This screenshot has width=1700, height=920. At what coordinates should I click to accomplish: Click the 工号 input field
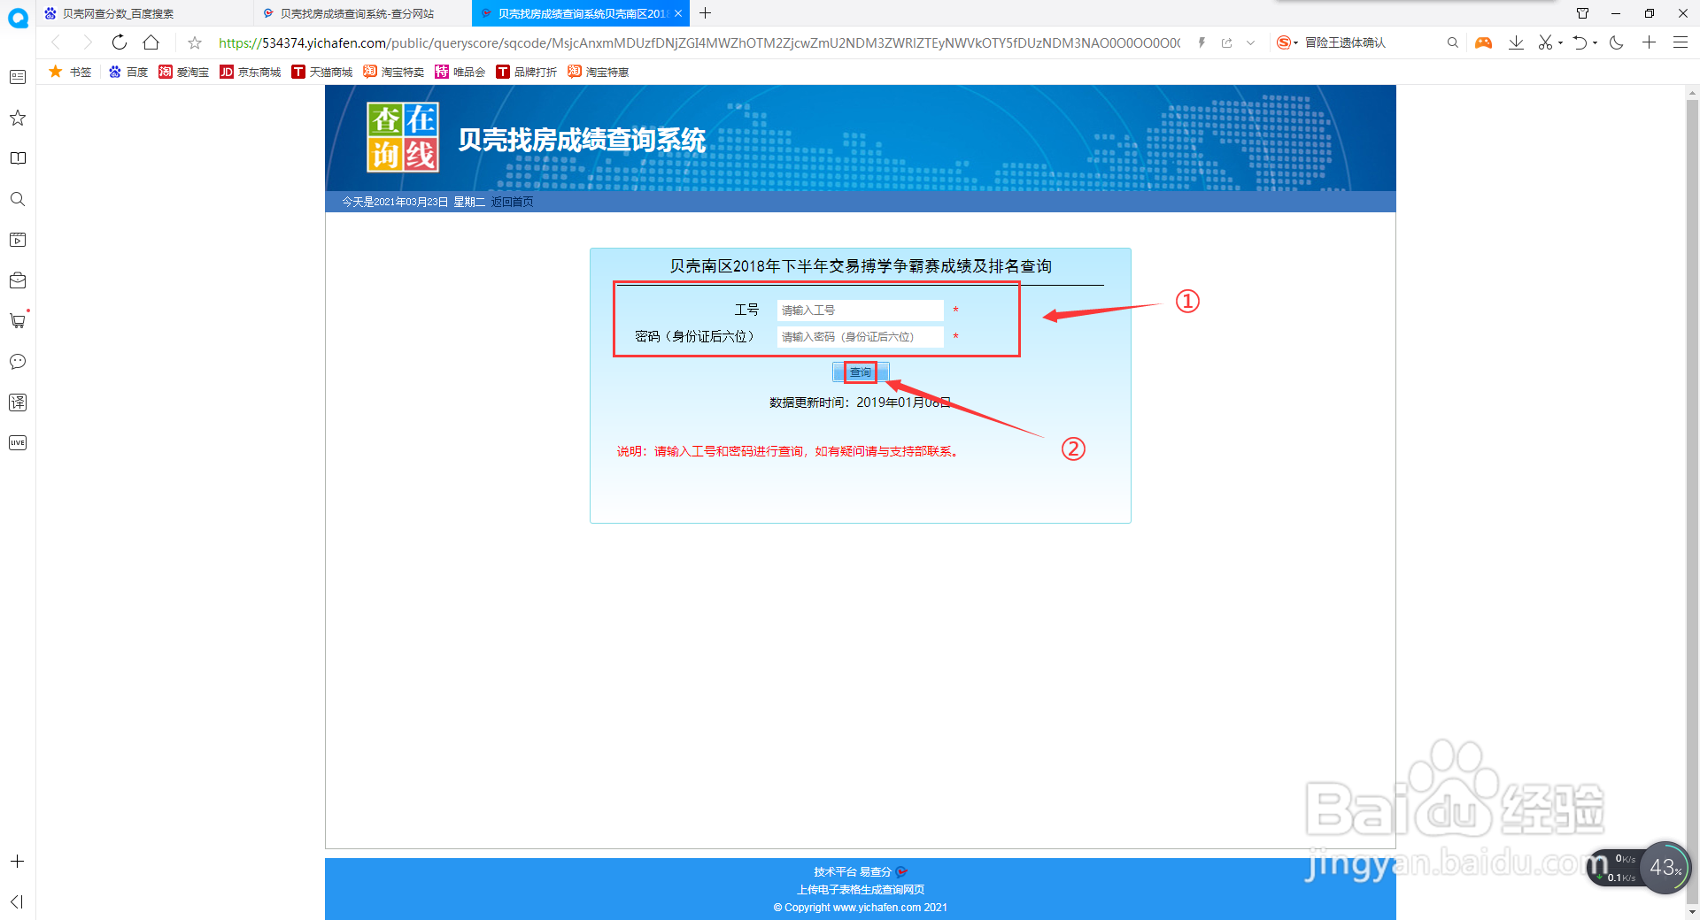click(x=860, y=310)
